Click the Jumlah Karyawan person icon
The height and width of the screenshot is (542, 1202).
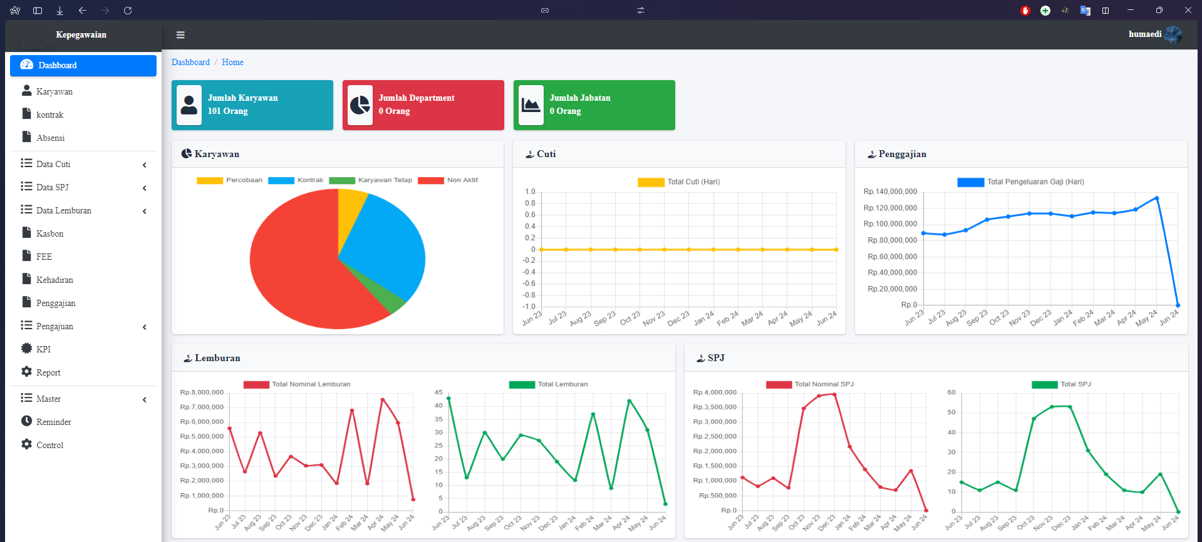189,105
